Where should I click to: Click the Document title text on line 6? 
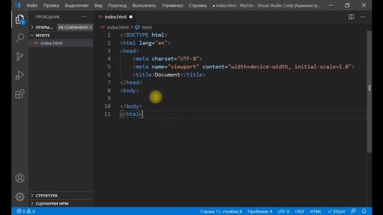tap(168, 75)
